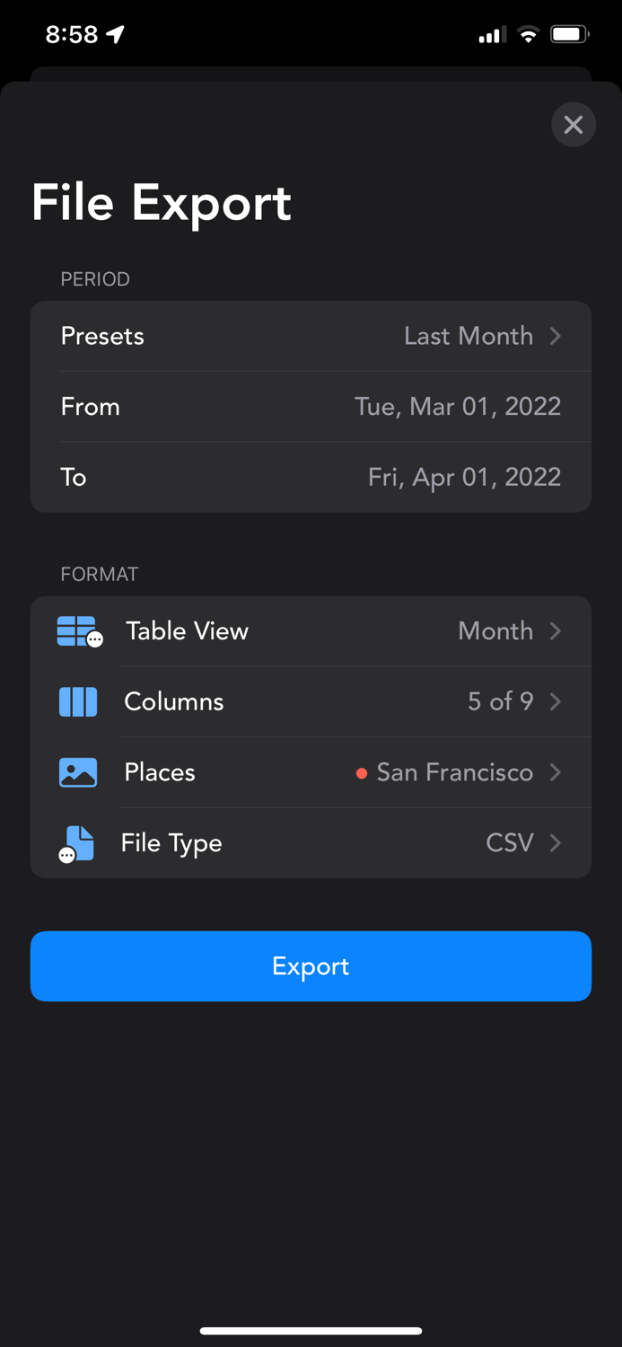Tap the location arrow in the status bar
Image resolution: width=622 pixels, height=1347 pixels.
pyautogui.click(x=115, y=33)
